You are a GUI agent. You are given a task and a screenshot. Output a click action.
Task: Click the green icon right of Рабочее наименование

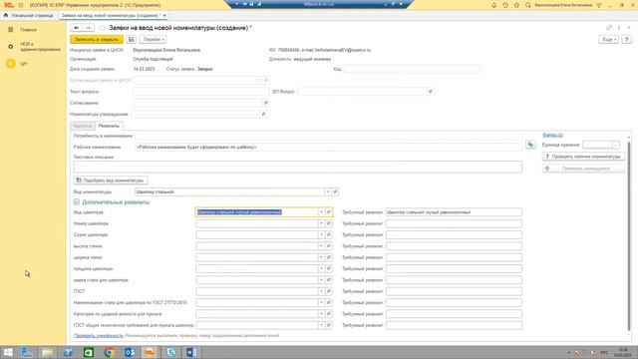(x=530, y=145)
